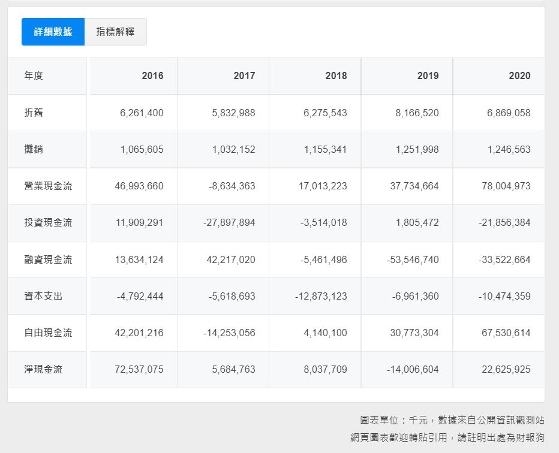Select the 自由現金流 row label

pyautogui.click(x=48, y=333)
